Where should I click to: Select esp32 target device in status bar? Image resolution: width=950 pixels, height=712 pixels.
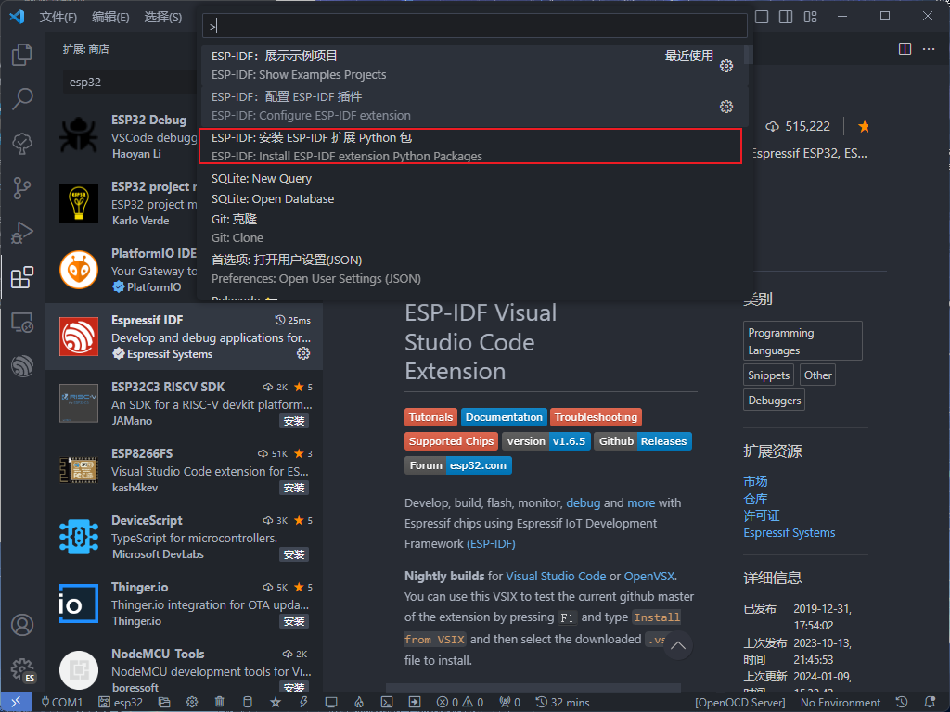[x=121, y=703]
